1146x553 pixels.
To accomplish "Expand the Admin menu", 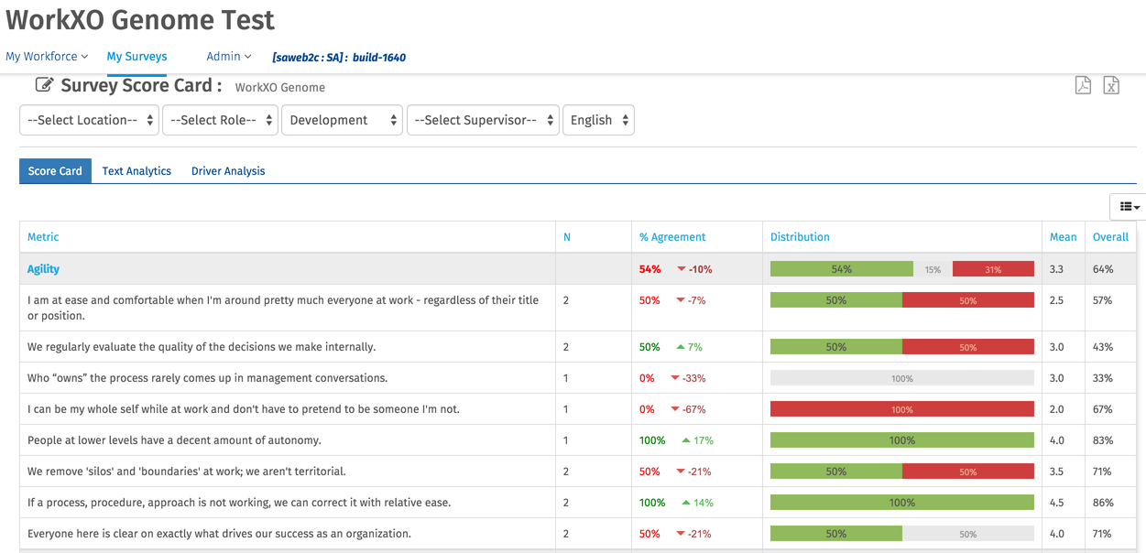I will click(x=229, y=56).
